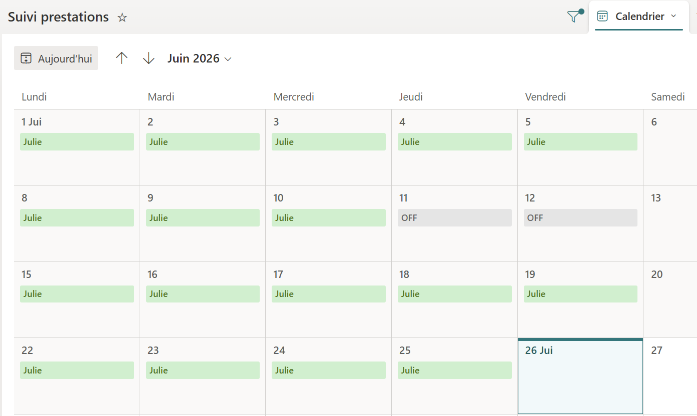
Task: Open Julie event on June 22
Action: (x=77, y=370)
